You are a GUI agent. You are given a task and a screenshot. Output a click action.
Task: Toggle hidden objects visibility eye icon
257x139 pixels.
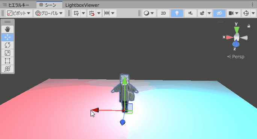tap(219, 13)
